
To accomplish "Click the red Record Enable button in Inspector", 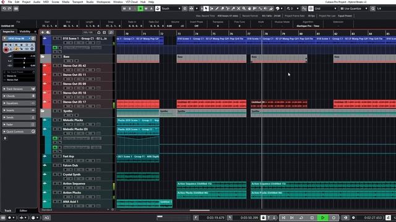I will [x=6, y=50].
